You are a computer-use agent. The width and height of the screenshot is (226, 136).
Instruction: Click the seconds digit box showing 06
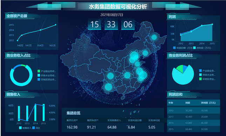click(128, 25)
